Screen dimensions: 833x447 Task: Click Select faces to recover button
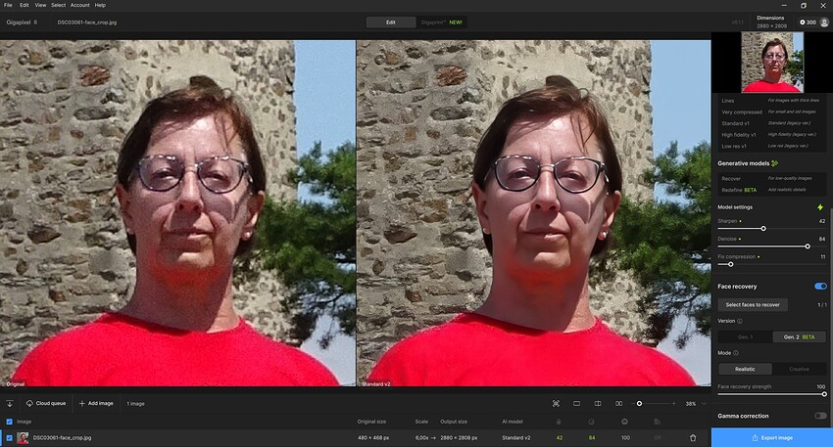[753, 305]
